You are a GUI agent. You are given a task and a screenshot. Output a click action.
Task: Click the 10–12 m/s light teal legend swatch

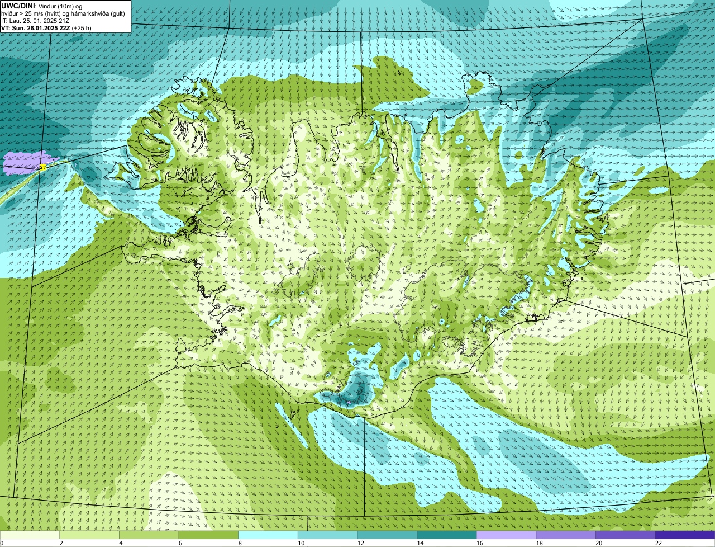(x=328, y=535)
